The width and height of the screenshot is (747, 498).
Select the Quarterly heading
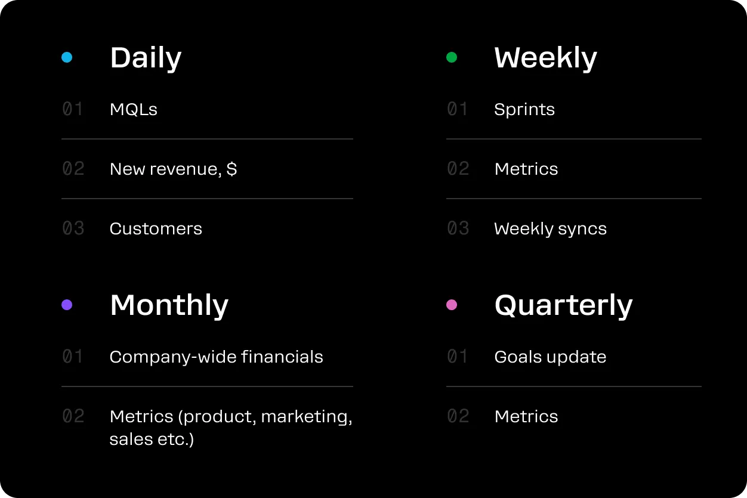(563, 305)
